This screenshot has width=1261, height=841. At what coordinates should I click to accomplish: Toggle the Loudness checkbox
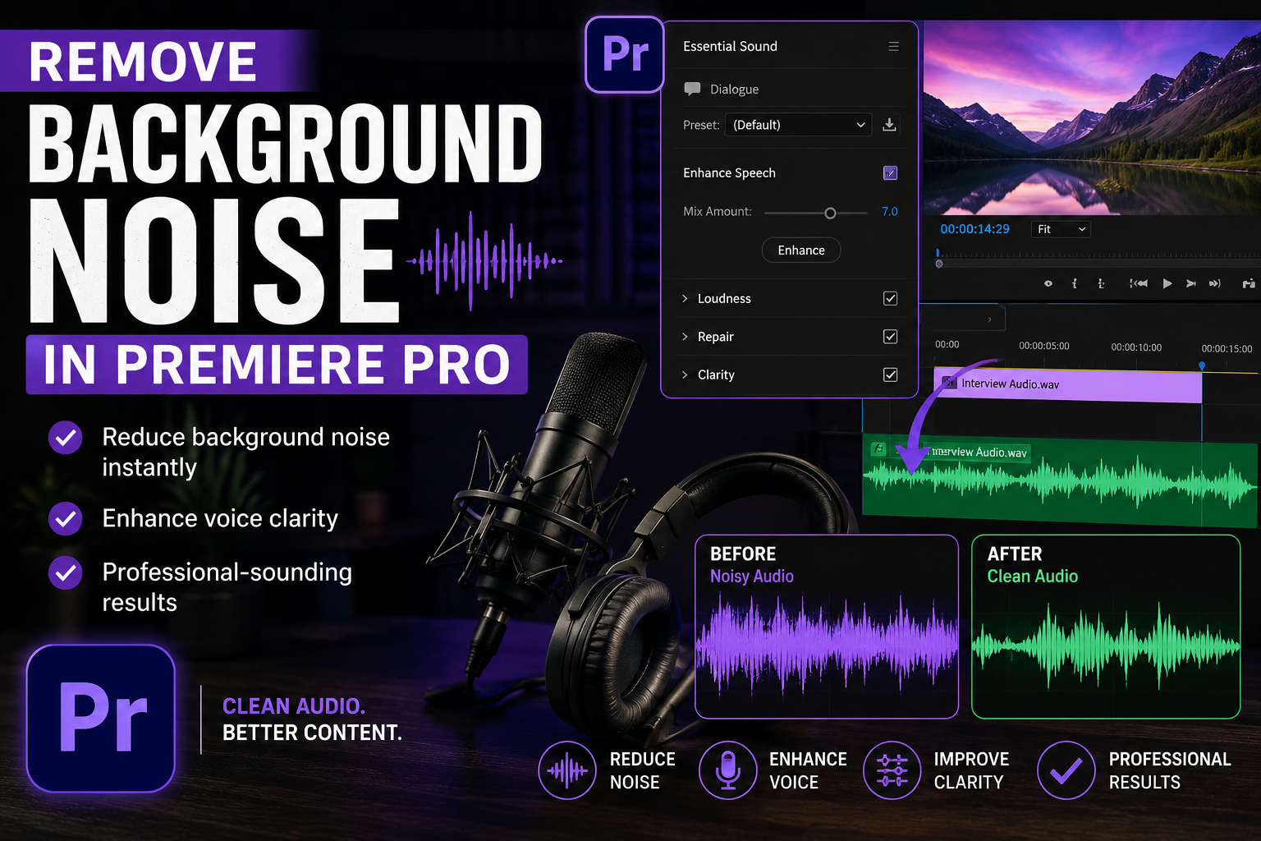(x=890, y=299)
